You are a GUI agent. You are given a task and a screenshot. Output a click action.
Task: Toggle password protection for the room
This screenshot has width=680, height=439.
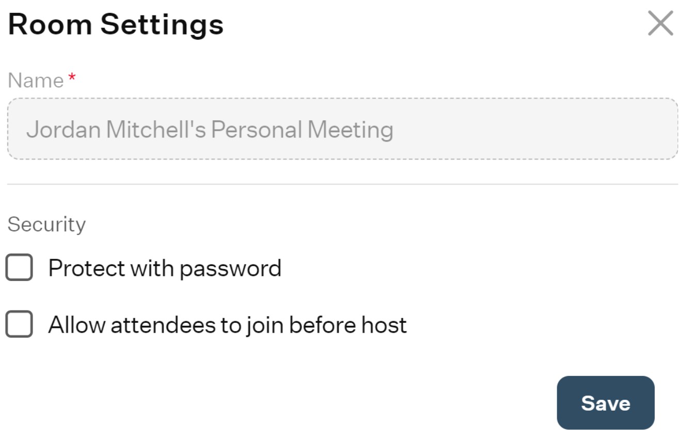[19, 268]
